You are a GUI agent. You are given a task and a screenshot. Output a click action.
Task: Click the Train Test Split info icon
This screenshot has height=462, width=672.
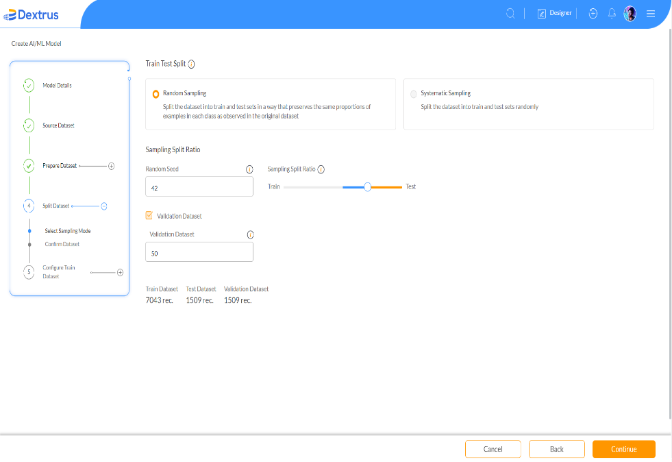tap(190, 64)
